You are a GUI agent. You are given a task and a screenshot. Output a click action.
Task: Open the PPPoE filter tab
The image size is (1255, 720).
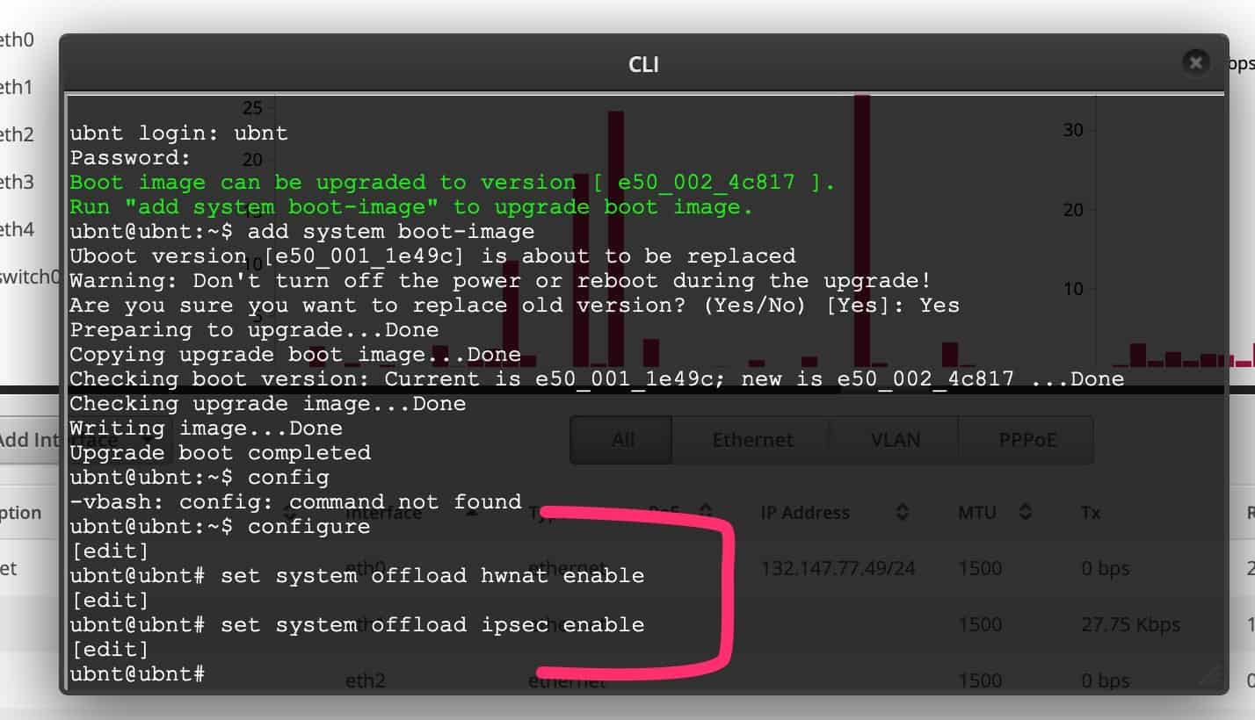[1026, 440]
